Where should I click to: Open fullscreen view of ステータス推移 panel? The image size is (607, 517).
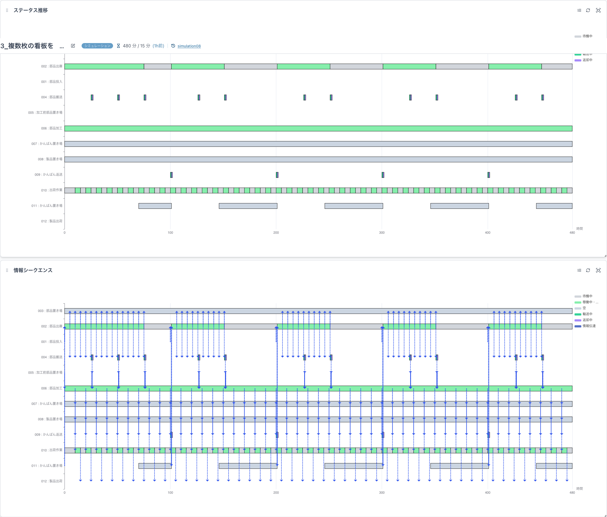click(598, 10)
